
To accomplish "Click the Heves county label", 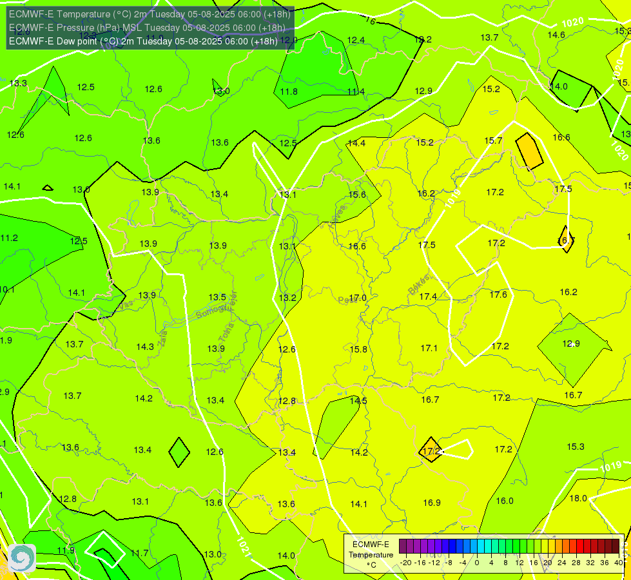I will (x=337, y=217).
